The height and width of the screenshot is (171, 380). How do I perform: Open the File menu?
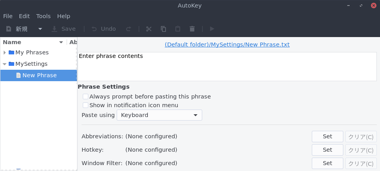(8, 16)
